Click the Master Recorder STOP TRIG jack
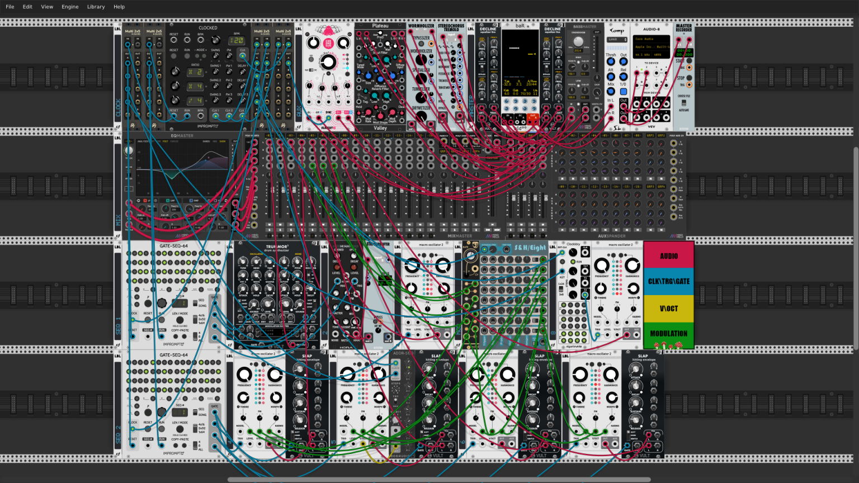 tap(689, 85)
